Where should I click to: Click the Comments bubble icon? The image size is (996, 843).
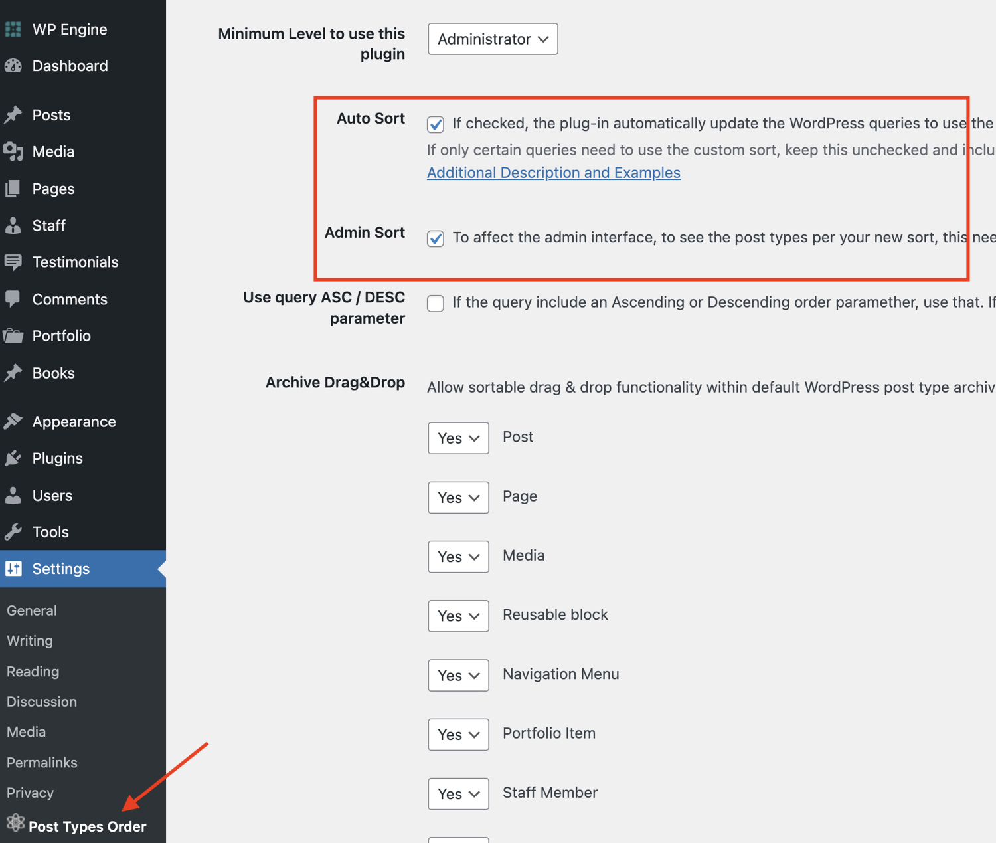point(13,299)
